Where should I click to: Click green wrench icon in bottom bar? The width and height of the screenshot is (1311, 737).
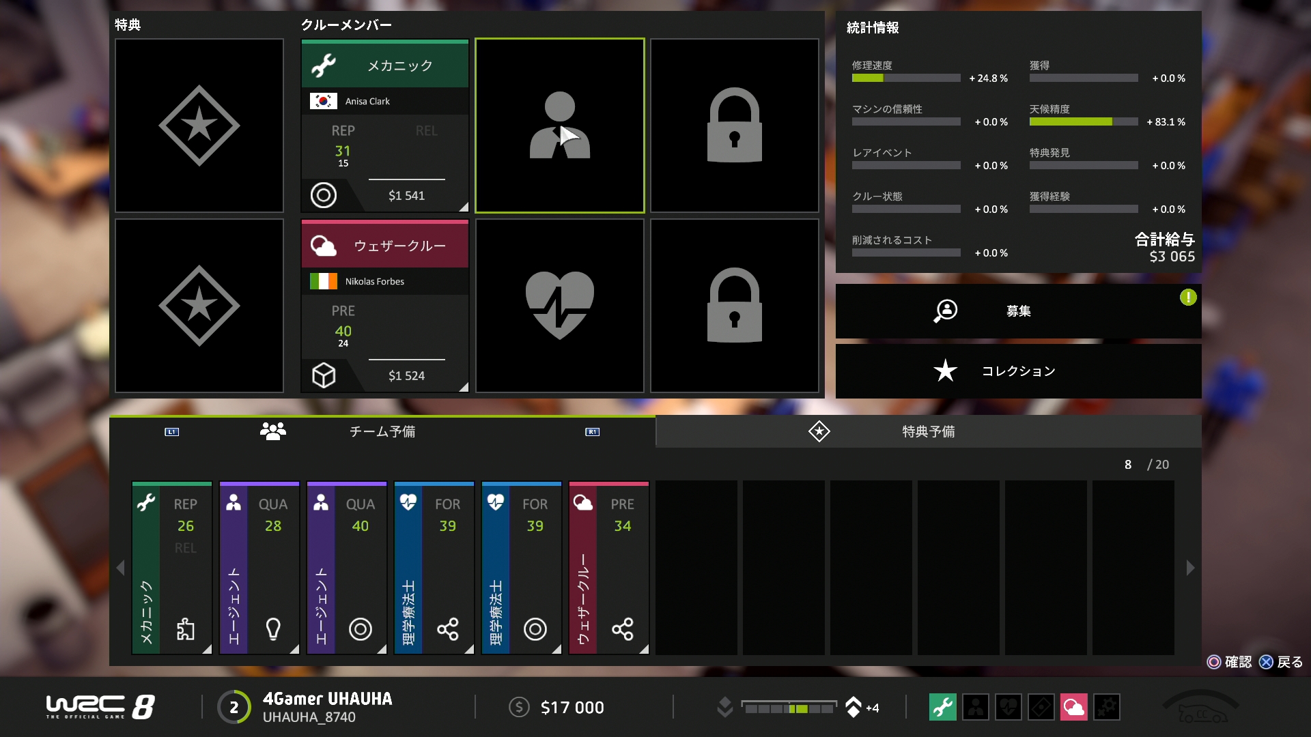[942, 707]
